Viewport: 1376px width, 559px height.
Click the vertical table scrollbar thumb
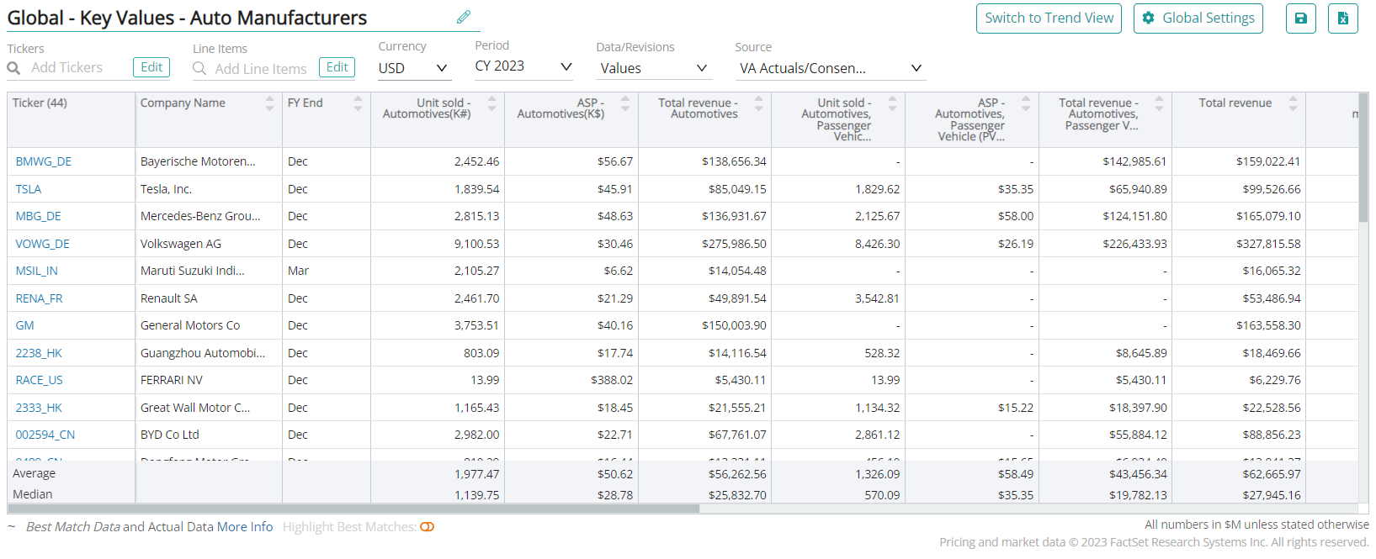click(1363, 158)
